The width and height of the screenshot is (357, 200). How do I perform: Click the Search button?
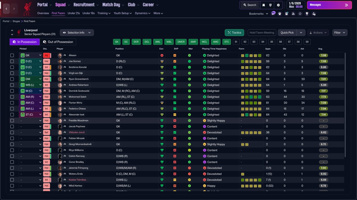(249, 5)
